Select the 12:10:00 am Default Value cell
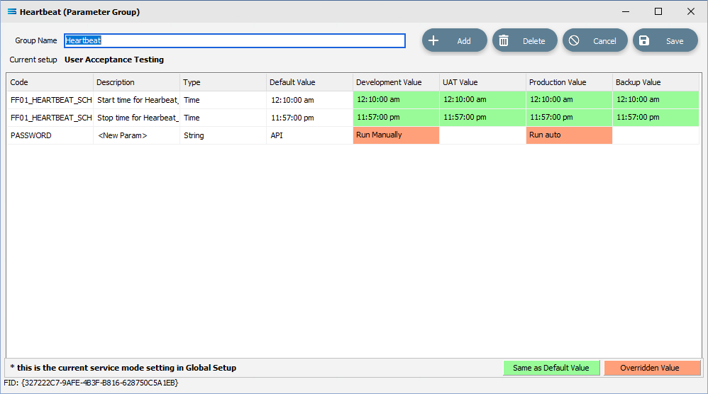Image resolution: width=708 pixels, height=394 pixels. [309, 100]
